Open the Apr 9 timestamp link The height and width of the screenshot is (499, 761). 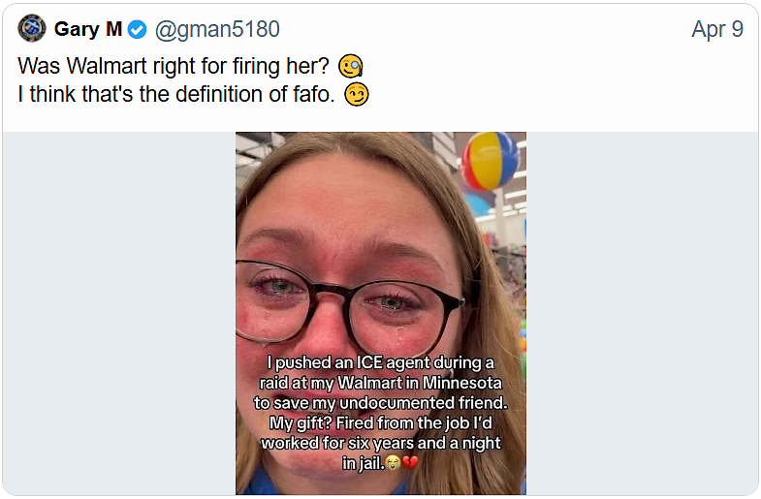point(717,29)
